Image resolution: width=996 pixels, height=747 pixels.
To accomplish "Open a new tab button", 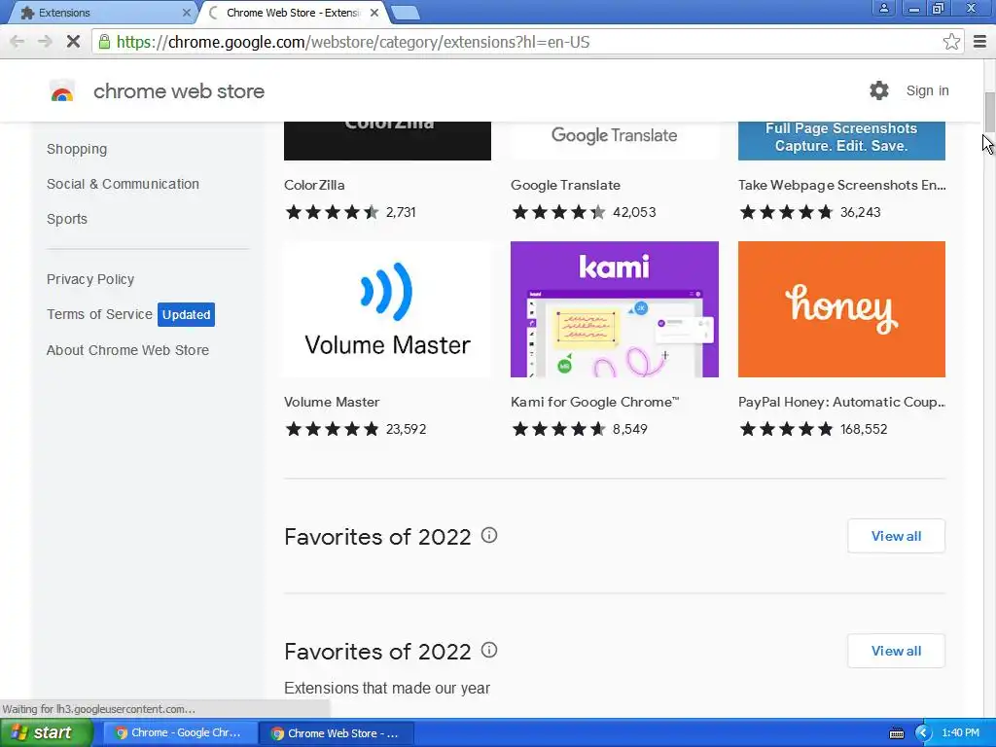I will 405,13.
